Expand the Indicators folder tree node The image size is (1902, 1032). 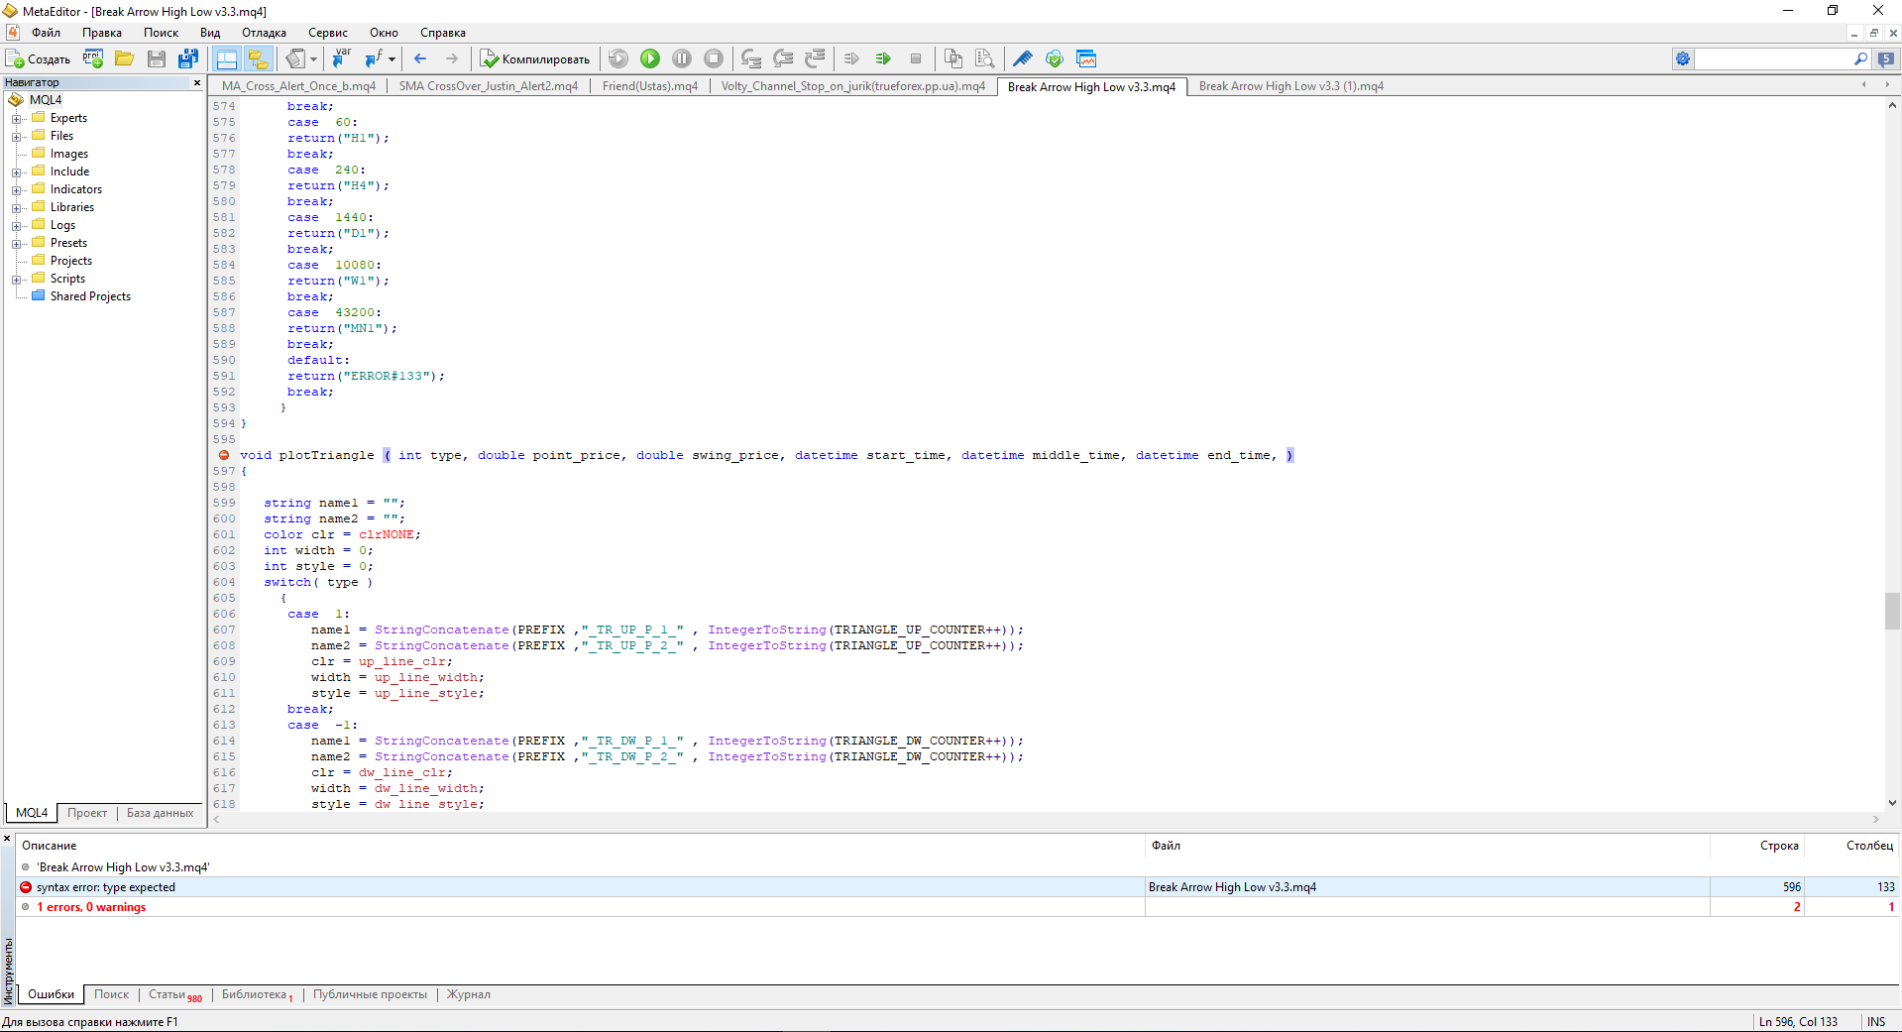[17, 190]
